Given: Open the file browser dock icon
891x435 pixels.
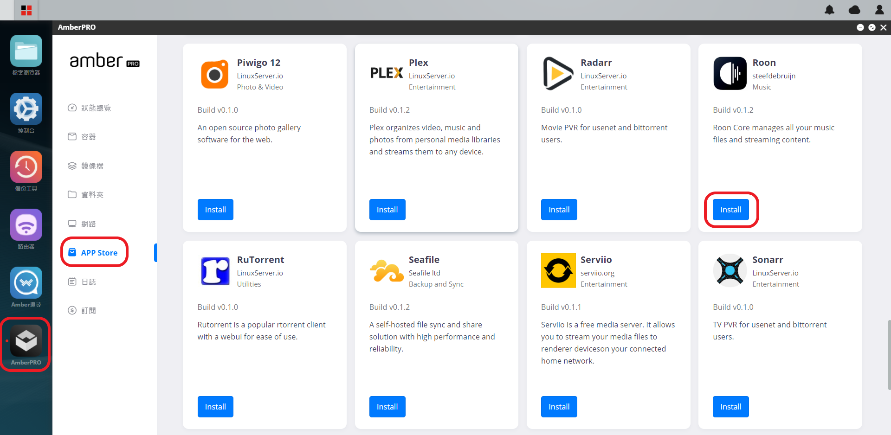Looking at the screenshot, I should tap(26, 51).
